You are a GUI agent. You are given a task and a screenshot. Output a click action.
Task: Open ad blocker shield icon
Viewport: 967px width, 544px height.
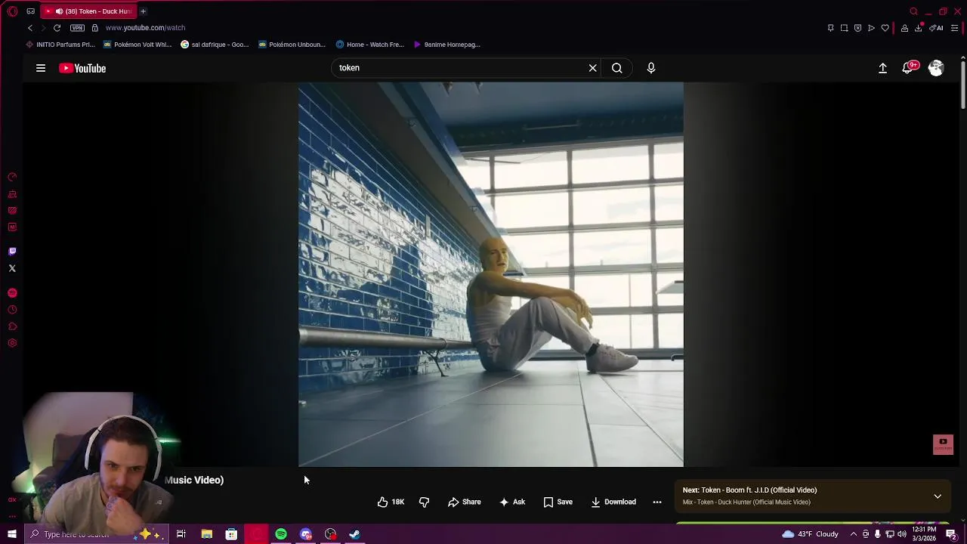tap(857, 28)
